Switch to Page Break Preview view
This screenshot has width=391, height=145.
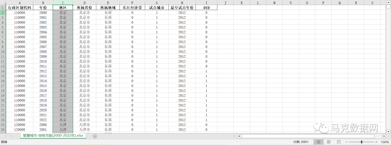pyautogui.click(x=339, y=142)
